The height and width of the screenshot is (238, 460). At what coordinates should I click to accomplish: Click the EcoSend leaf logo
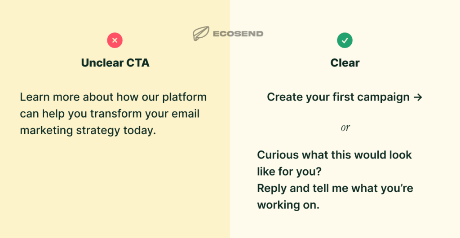pyautogui.click(x=200, y=34)
